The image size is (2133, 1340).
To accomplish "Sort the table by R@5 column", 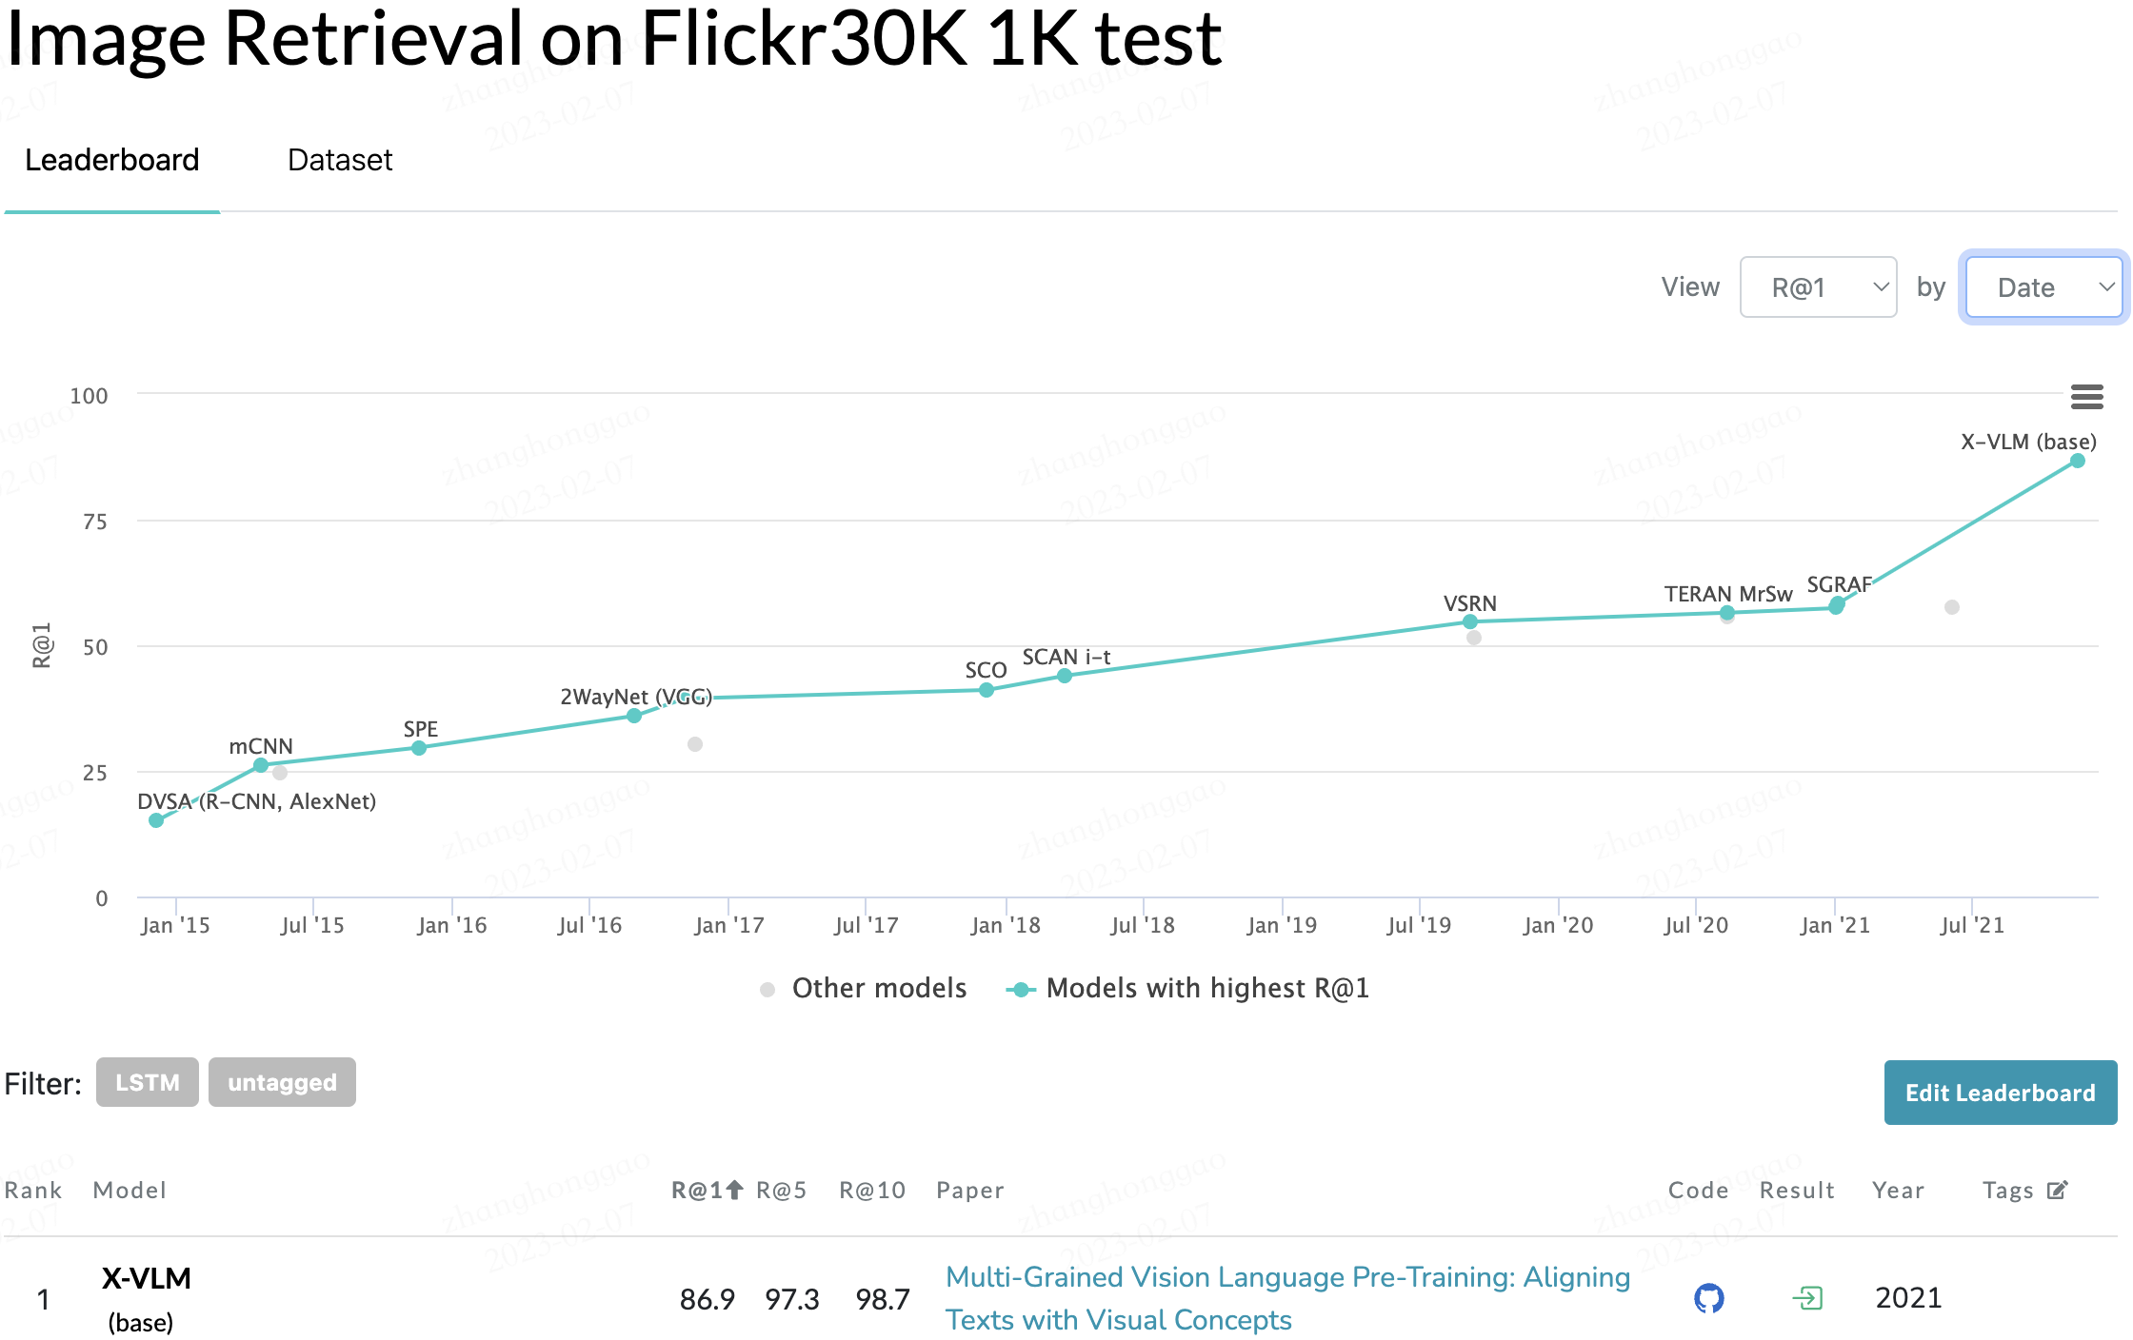I will (x=781, y=1190).
